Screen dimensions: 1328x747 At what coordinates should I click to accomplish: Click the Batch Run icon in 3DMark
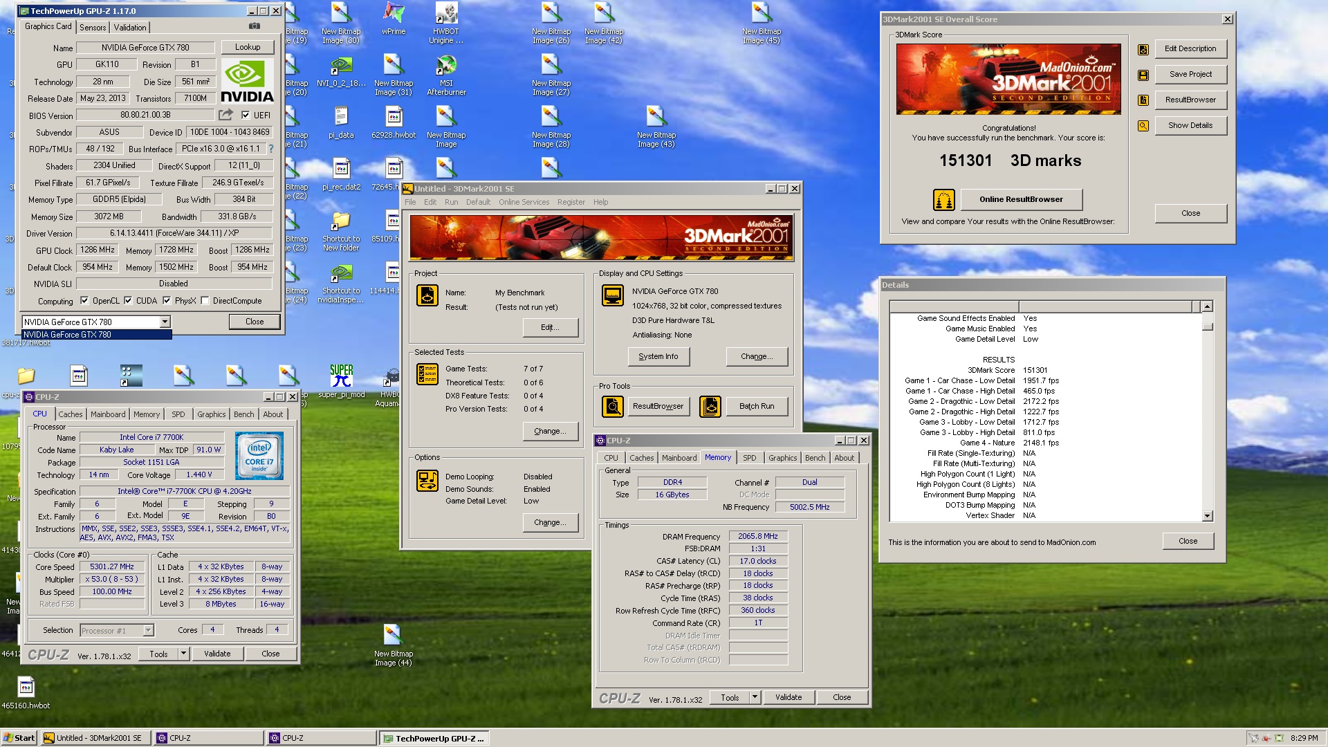(x=710, y=406)
